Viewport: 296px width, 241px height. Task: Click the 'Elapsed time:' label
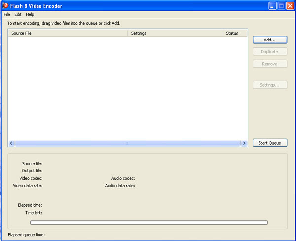click(30, 205)
